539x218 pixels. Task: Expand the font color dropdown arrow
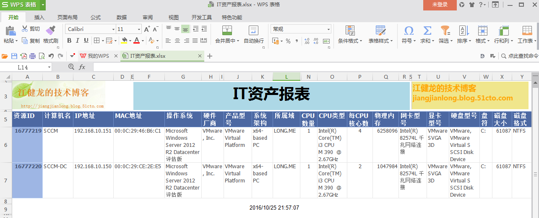(x=143, y=41)
